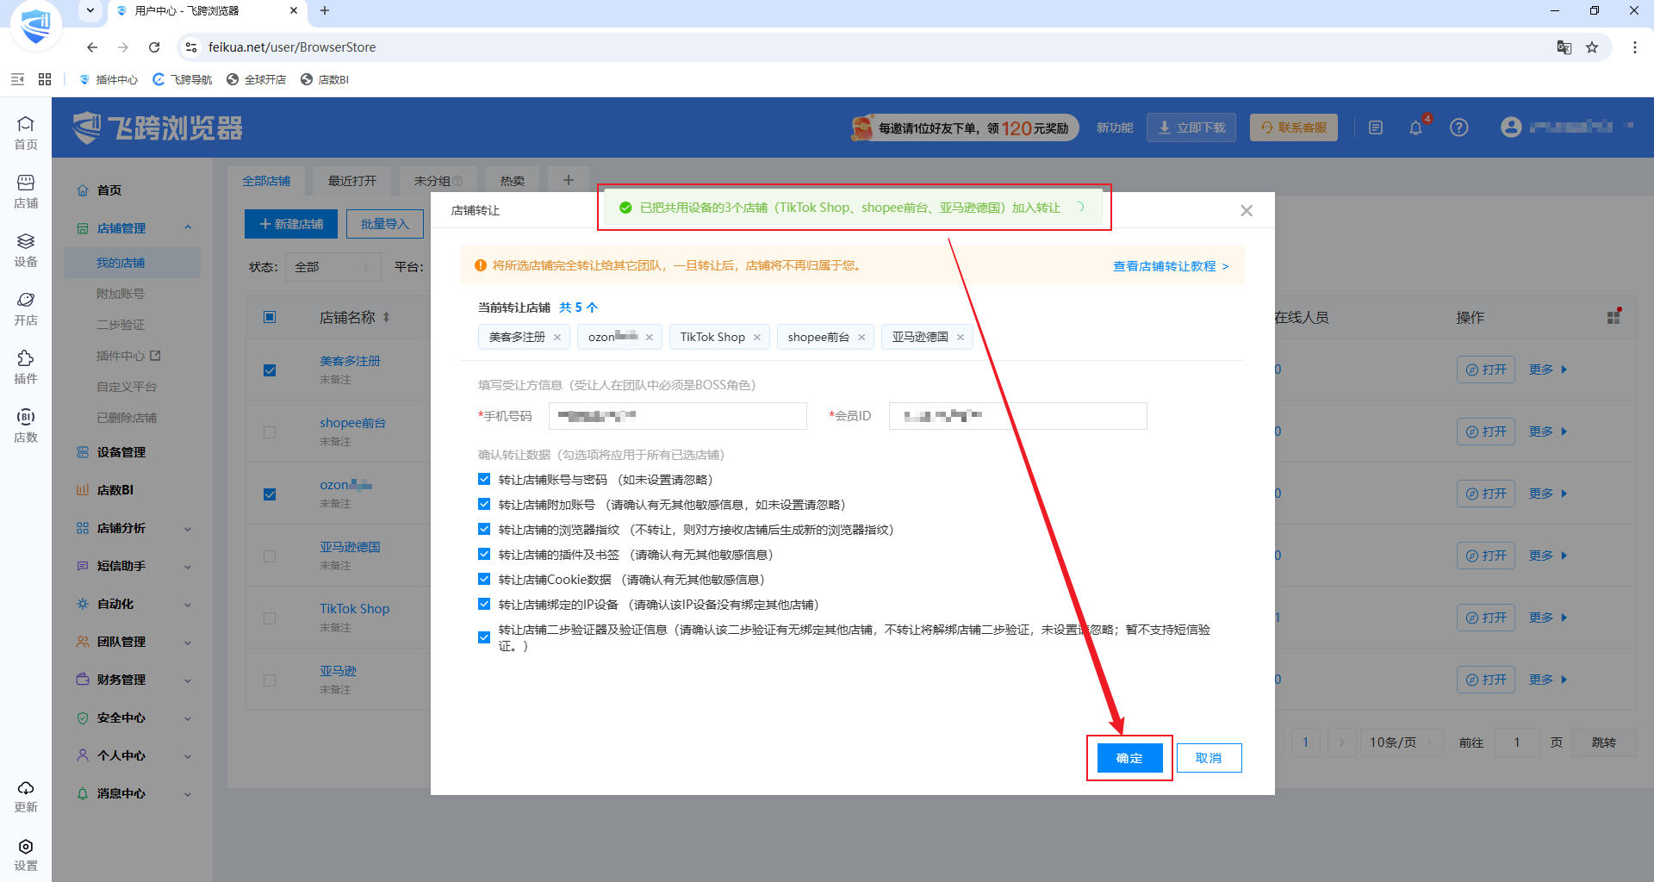The image size is (1654, 882).
Task: Toggle 转让店铺附加账号 checkbox
Action: click(x=484, y=505)
